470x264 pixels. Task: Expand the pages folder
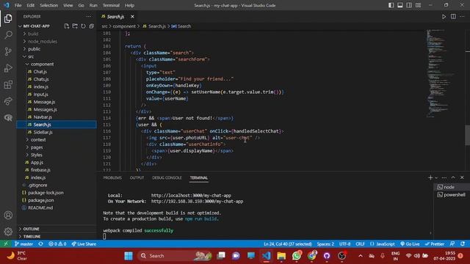click(37, 147)
